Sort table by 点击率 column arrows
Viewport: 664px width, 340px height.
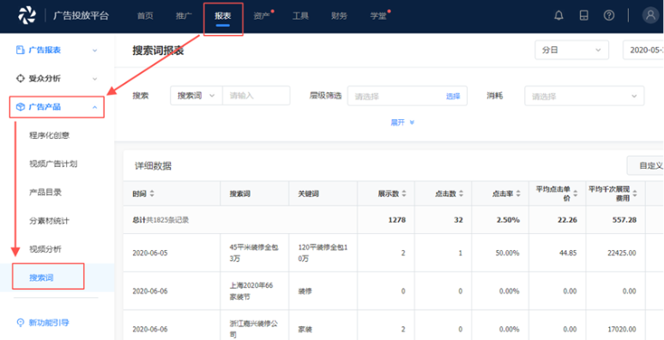pyautogui.click(x=517, y=194)
